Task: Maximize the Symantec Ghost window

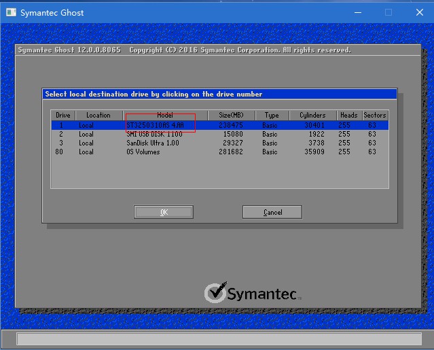Action: coord(388,12)
